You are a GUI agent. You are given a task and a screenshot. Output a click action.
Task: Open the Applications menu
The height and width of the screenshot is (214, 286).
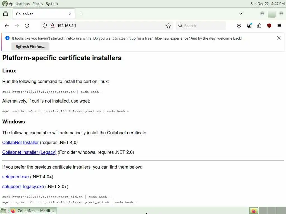tap(19, 4)
